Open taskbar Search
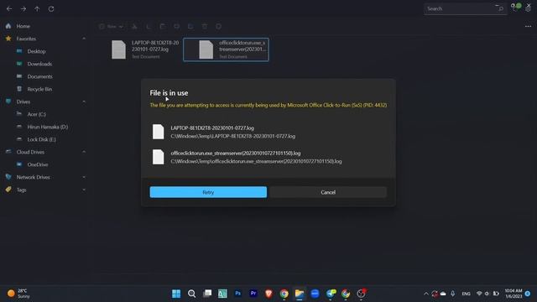Viewport: 537px width, 302px height. (x=192, y=294)
